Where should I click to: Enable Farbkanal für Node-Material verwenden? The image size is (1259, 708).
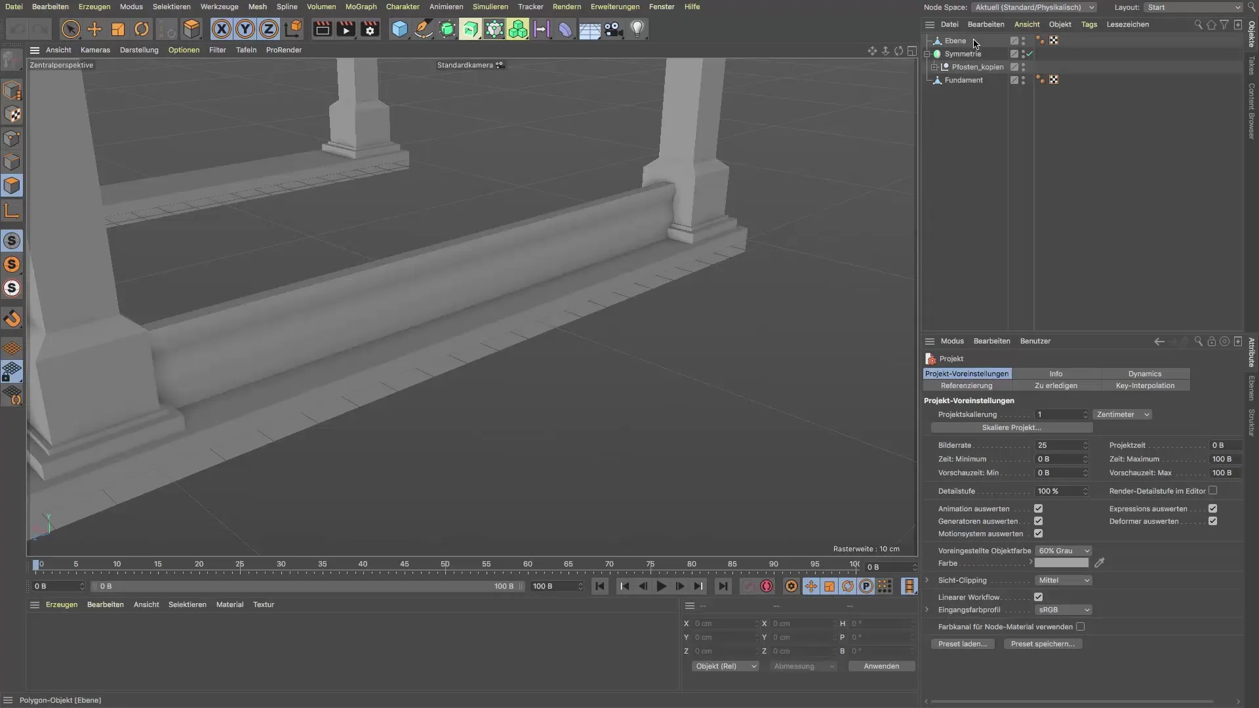point(1080,627)
